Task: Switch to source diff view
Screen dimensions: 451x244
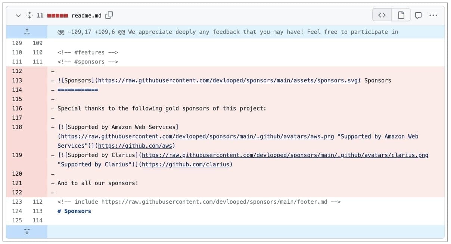Action: click(382, 15)
